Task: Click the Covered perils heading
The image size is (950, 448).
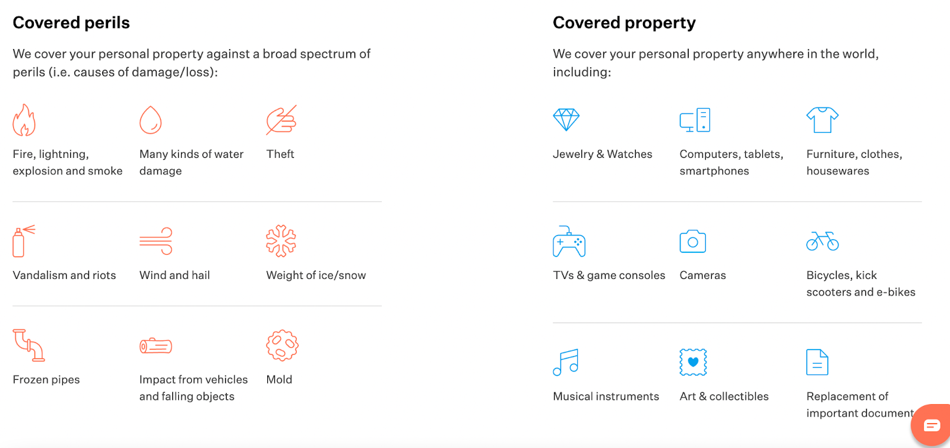Action: coord(71,23)
